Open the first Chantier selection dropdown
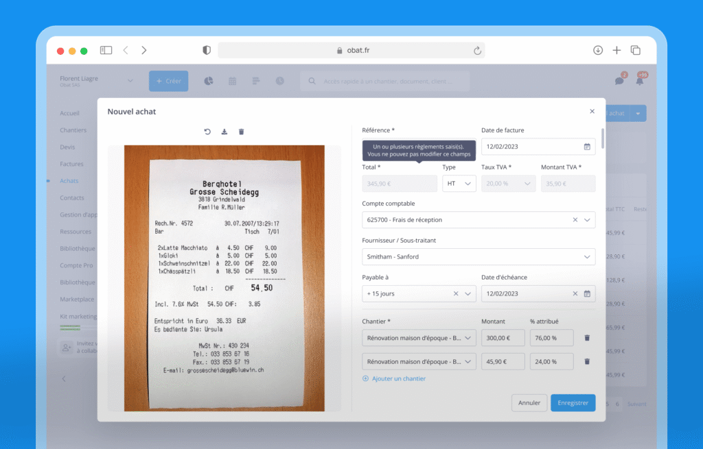 tap(419, 338)
